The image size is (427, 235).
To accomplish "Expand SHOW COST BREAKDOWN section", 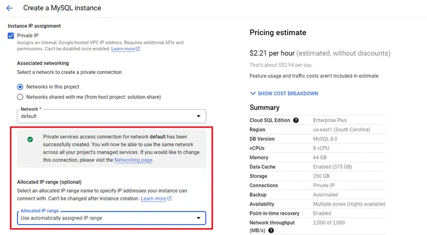I will 287,94.
